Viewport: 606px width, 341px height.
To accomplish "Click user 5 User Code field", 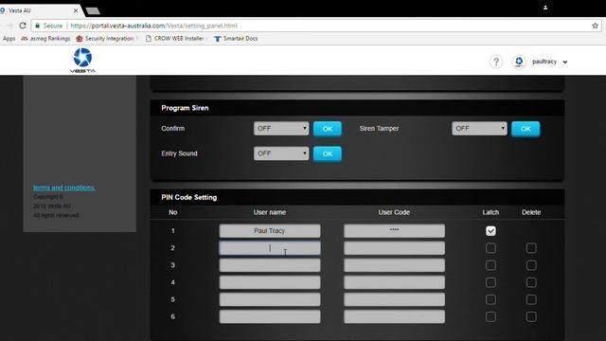I will (x=394, y=299).
